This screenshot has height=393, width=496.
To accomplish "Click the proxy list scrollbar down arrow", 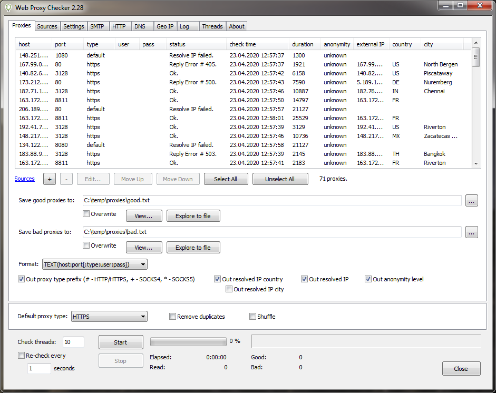I will (x=476, y=164).
